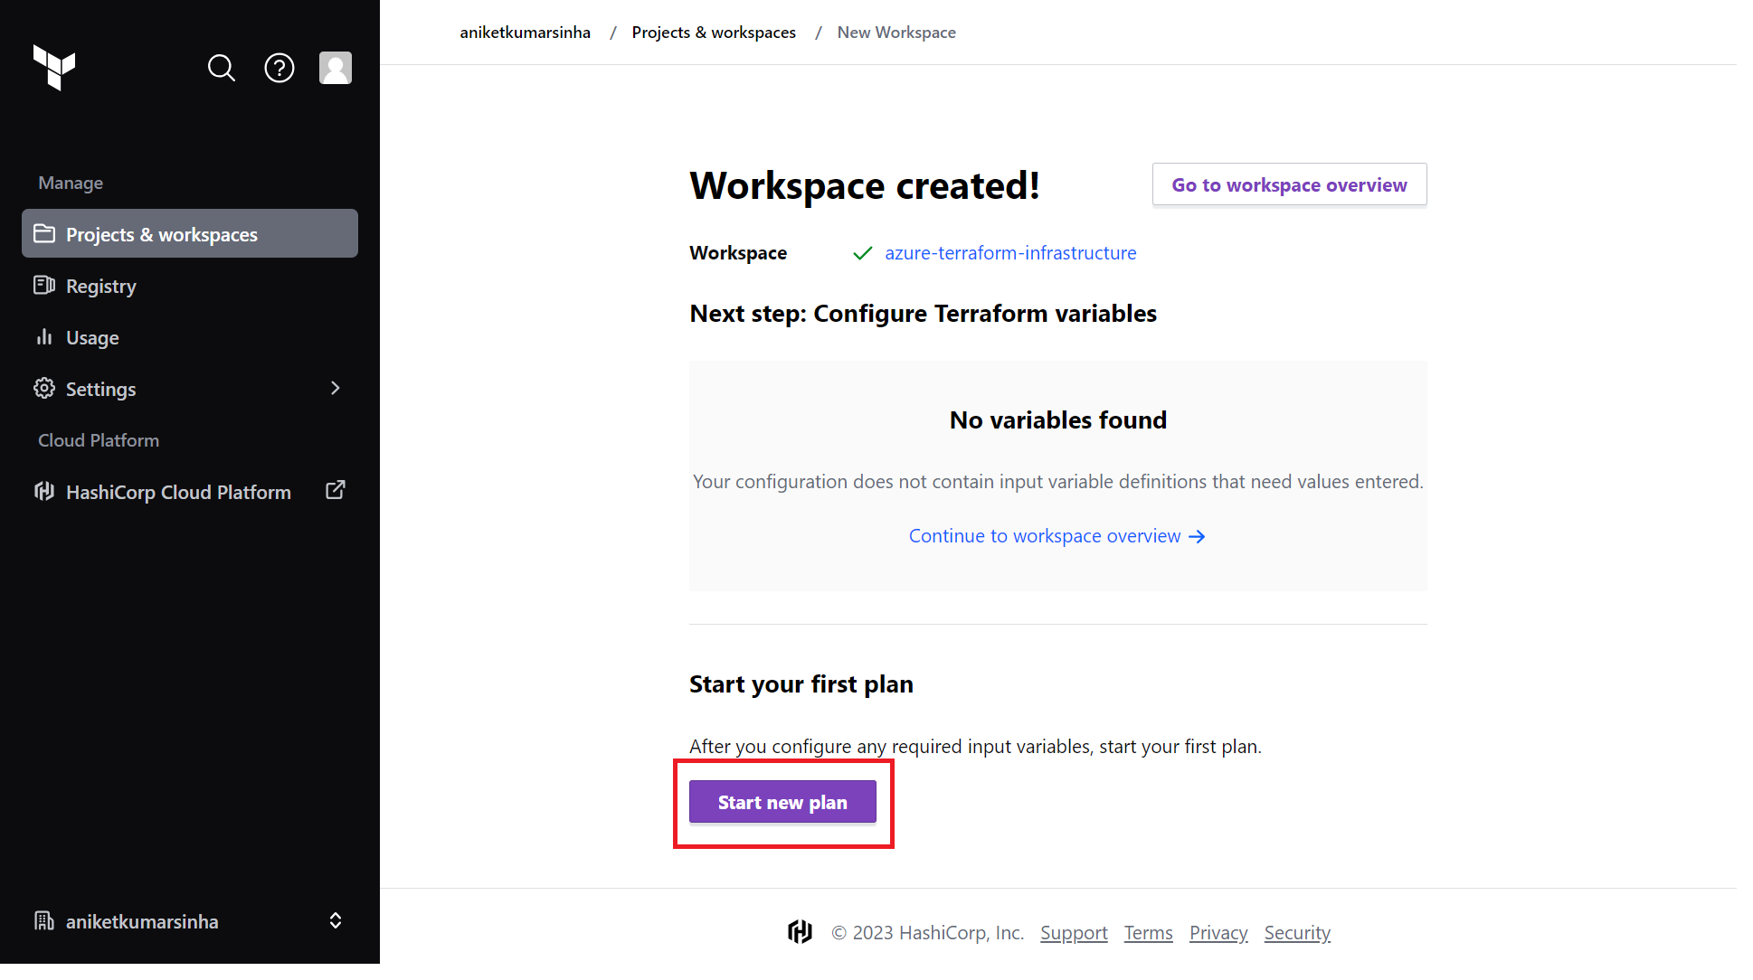Click the Workspace created! heading
1753x980 pixels.
pyautogui.click(x=865, y=185)
